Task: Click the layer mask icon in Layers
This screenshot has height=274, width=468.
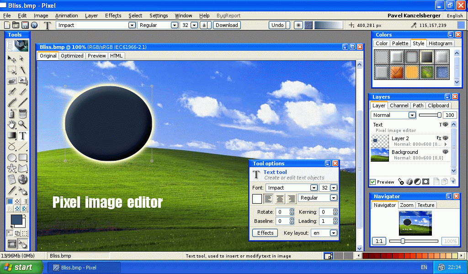Action: coord(426,182)
